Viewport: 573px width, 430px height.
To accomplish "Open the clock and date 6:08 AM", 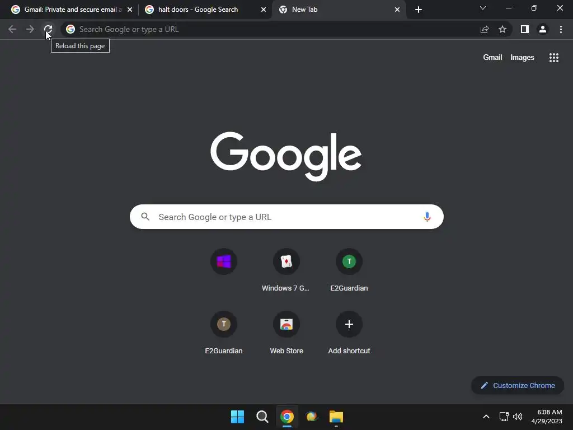I will (x=547, y=417).
